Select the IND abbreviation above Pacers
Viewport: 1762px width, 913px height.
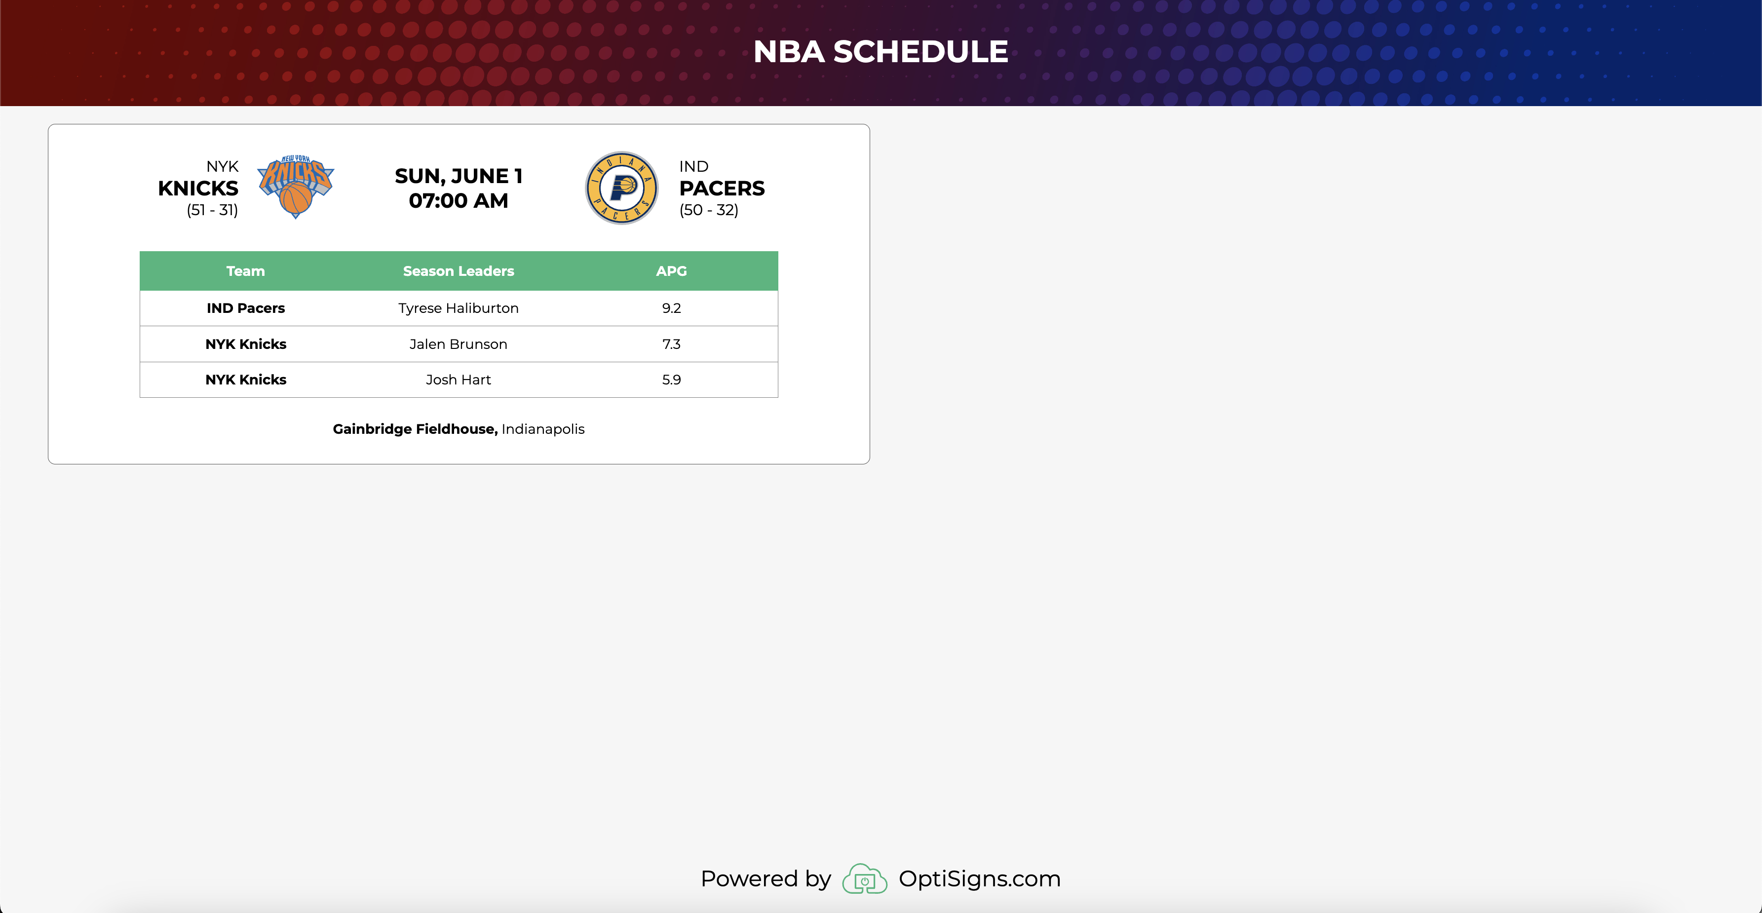(x=693, y=166)
